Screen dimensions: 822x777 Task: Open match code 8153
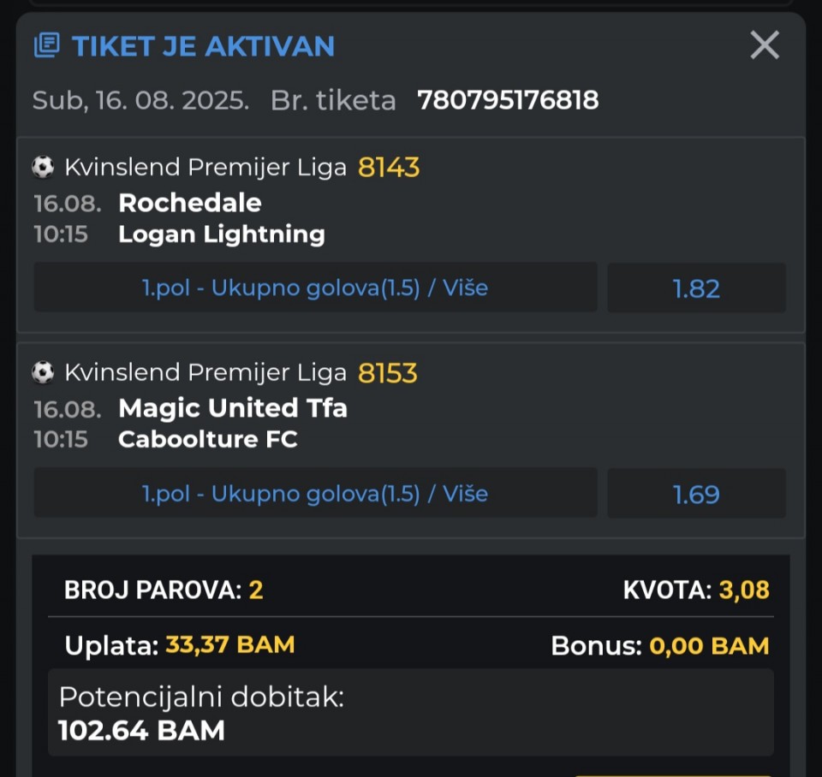coord(388,372)
